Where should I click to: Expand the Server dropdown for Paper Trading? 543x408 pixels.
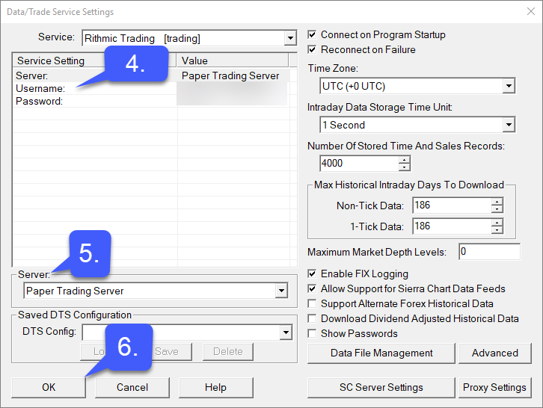point(281,291)
